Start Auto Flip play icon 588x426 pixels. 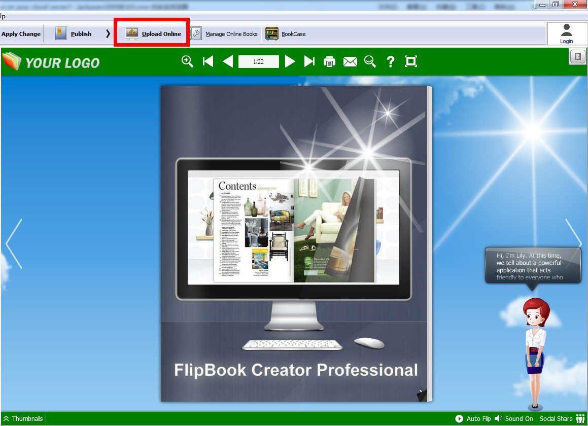pyautogui.click(x=459, y=418)
